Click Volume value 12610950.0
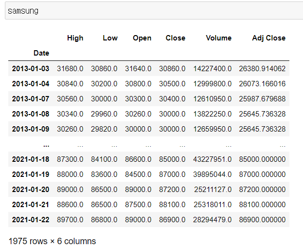 coord(213,99)
